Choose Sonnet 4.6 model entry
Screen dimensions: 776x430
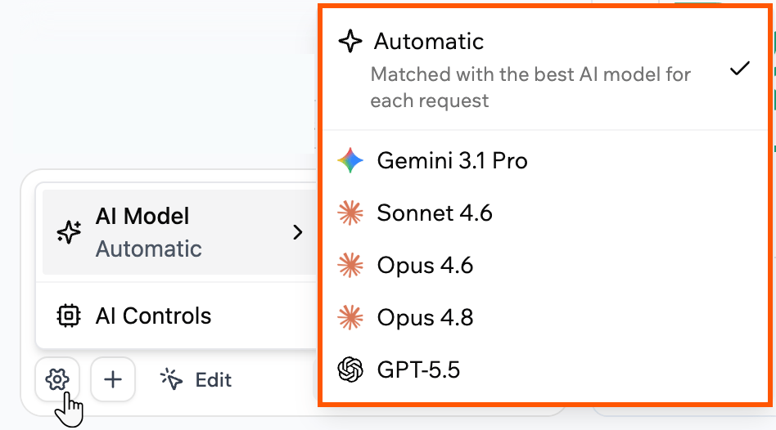(545, 213)
